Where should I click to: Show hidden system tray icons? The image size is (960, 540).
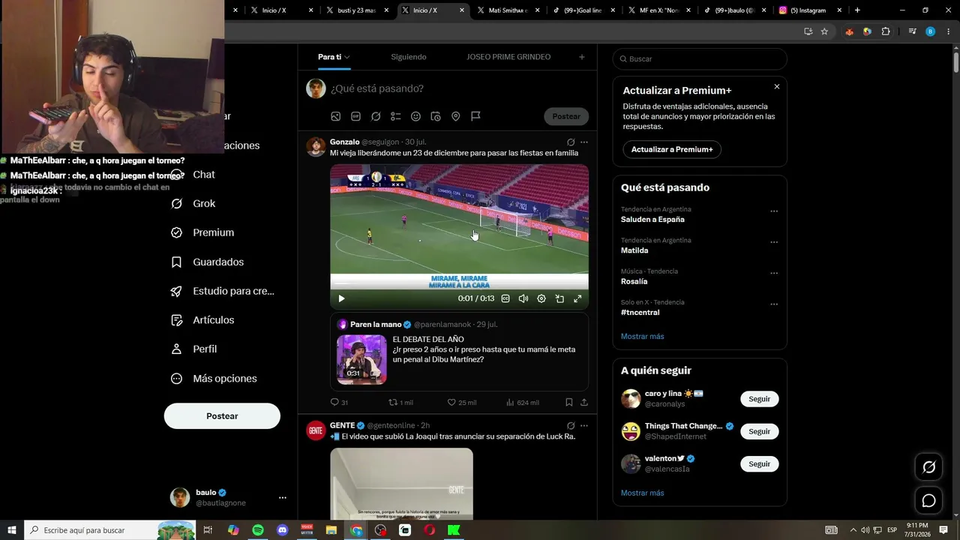853,530
